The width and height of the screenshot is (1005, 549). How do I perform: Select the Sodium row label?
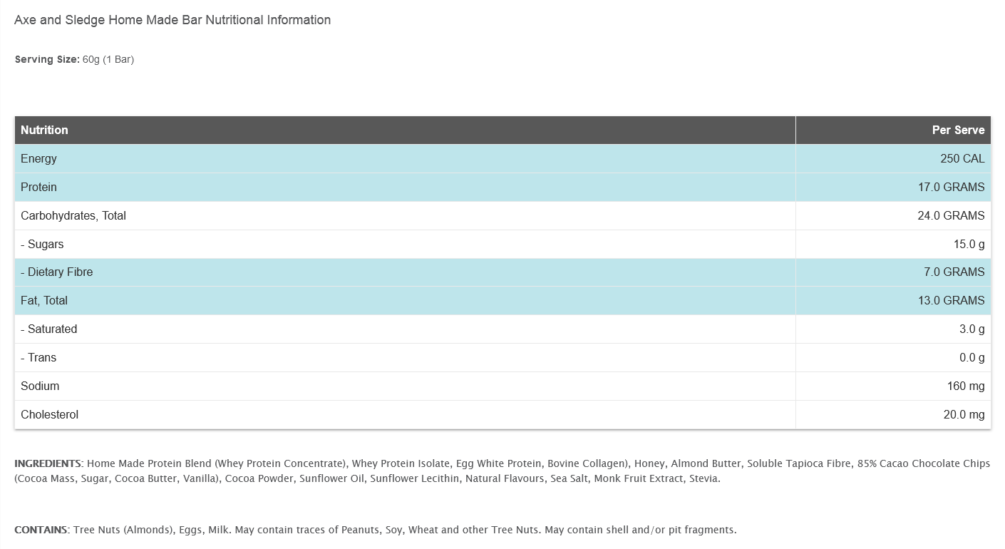tap(40, 386)
